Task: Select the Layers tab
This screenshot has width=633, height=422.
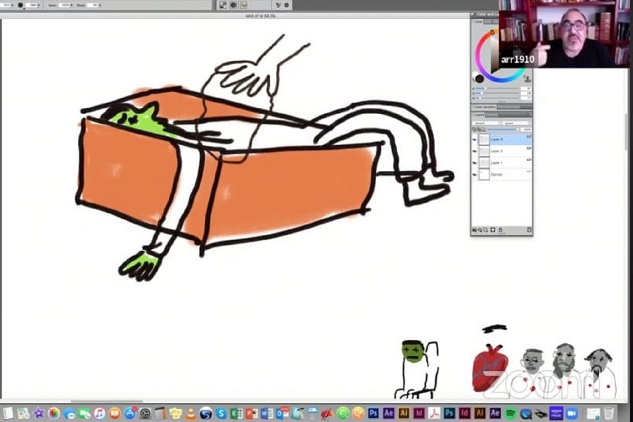Action: click(479, 114)
